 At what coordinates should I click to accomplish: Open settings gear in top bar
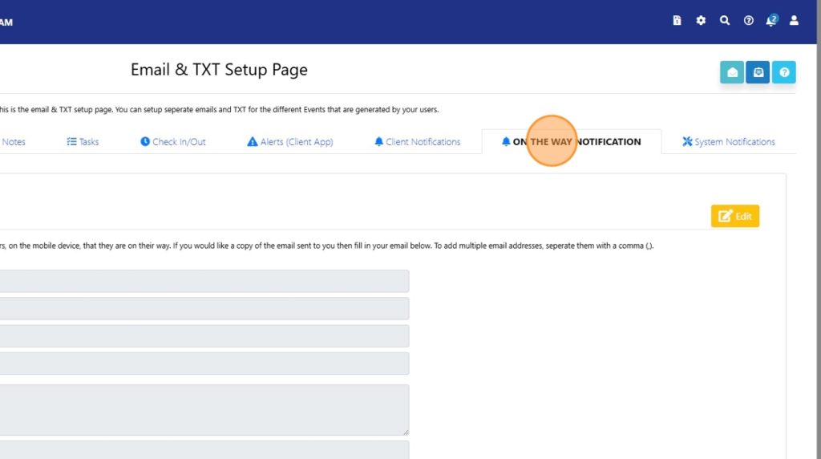(x=701, y=21)
